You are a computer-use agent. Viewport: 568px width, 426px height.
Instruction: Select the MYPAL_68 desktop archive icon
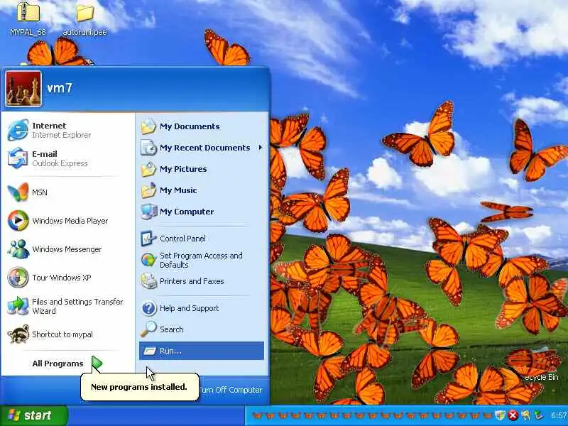28,12
